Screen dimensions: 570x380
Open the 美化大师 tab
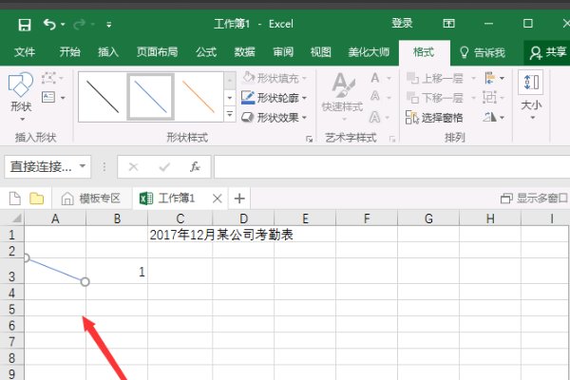[369, 52]
